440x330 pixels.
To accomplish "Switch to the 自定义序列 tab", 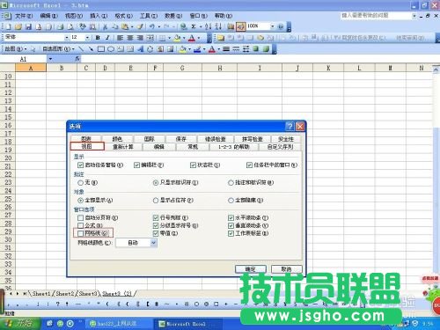I will 280,147.
